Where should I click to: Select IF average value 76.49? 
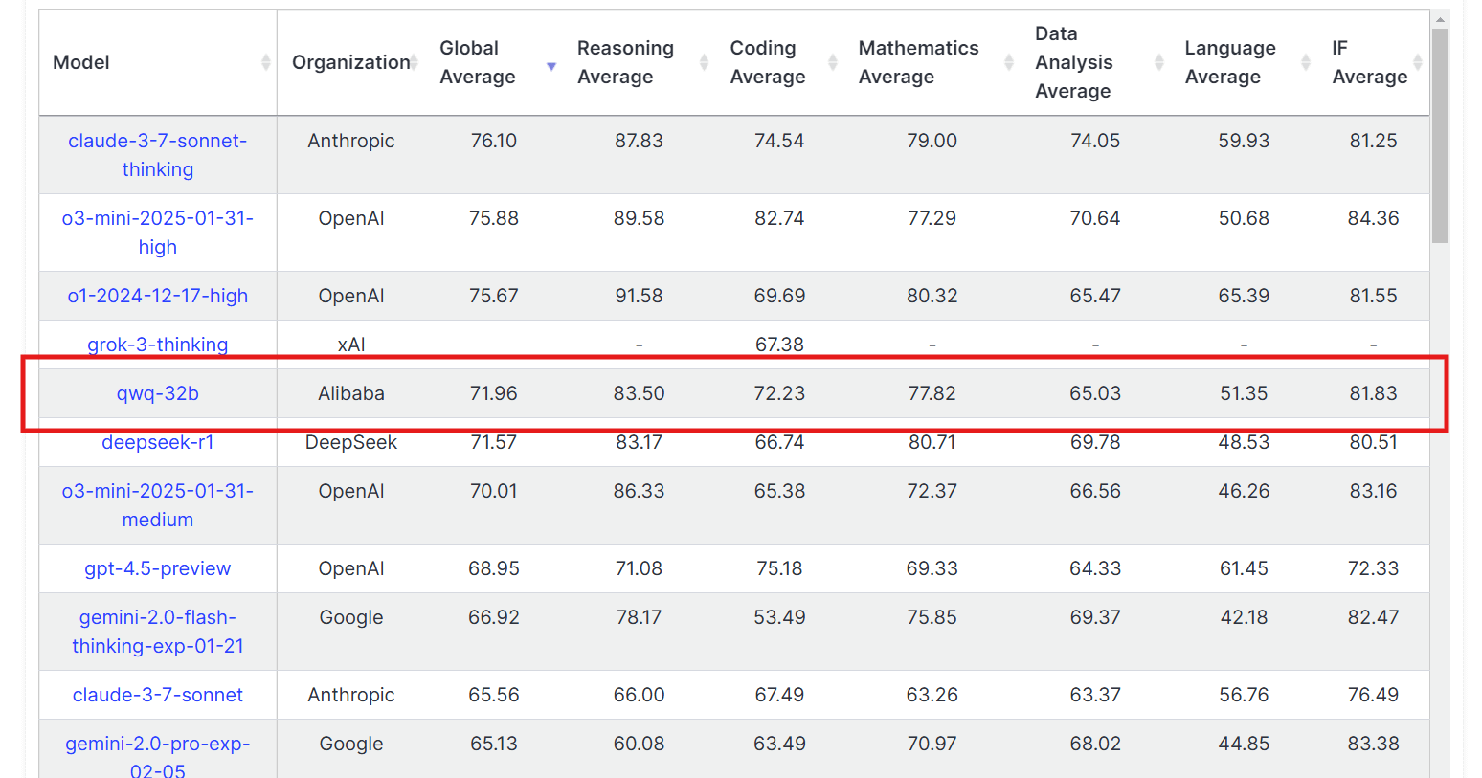coord(1373,695)
